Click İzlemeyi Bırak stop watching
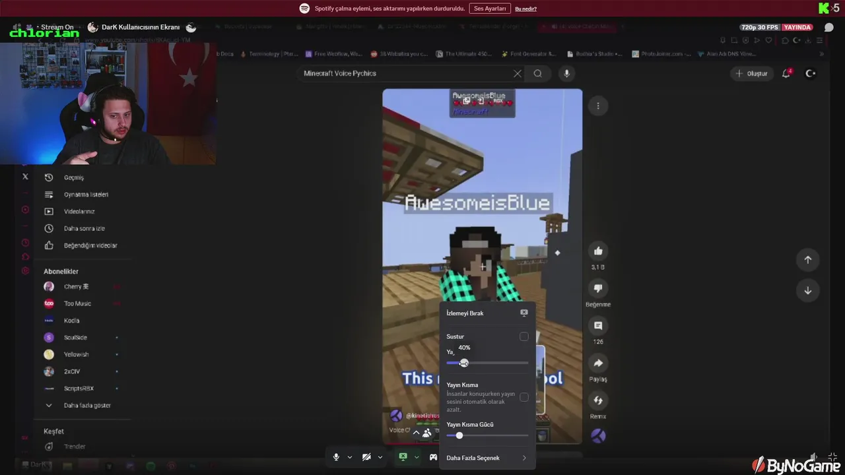 pos(487,313)
